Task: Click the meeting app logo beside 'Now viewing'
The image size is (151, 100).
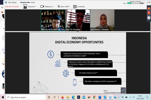Action: pos(6,3)
